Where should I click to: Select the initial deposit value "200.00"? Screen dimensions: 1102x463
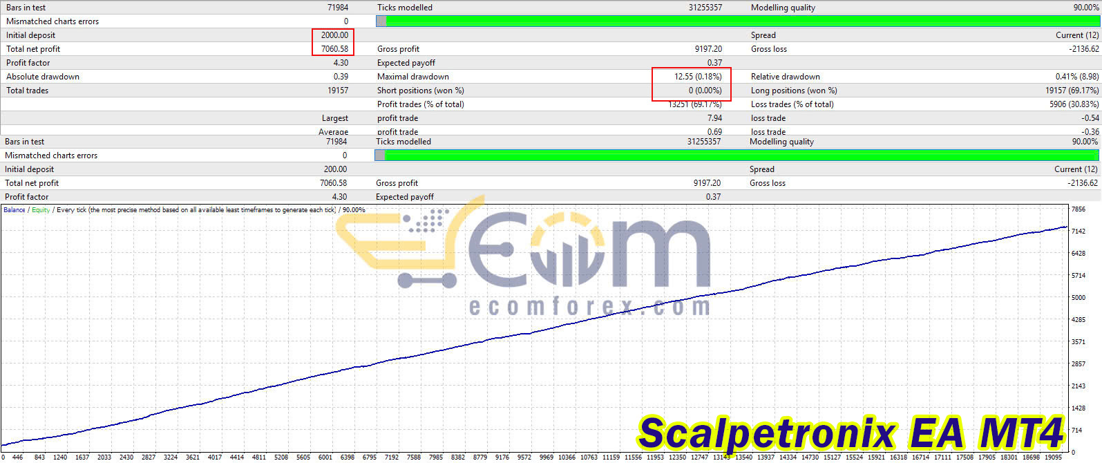(x=335, y=169)
